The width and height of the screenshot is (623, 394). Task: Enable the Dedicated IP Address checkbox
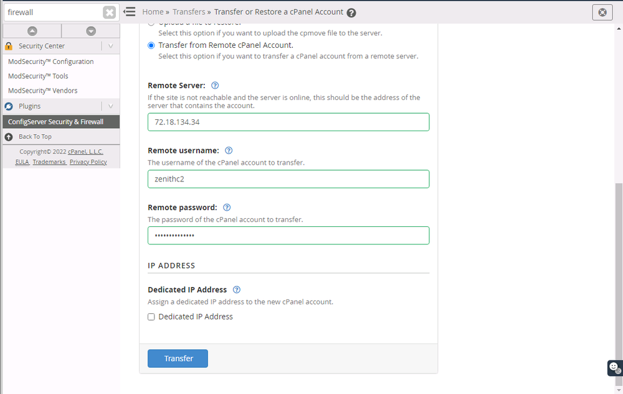[151, 317]
